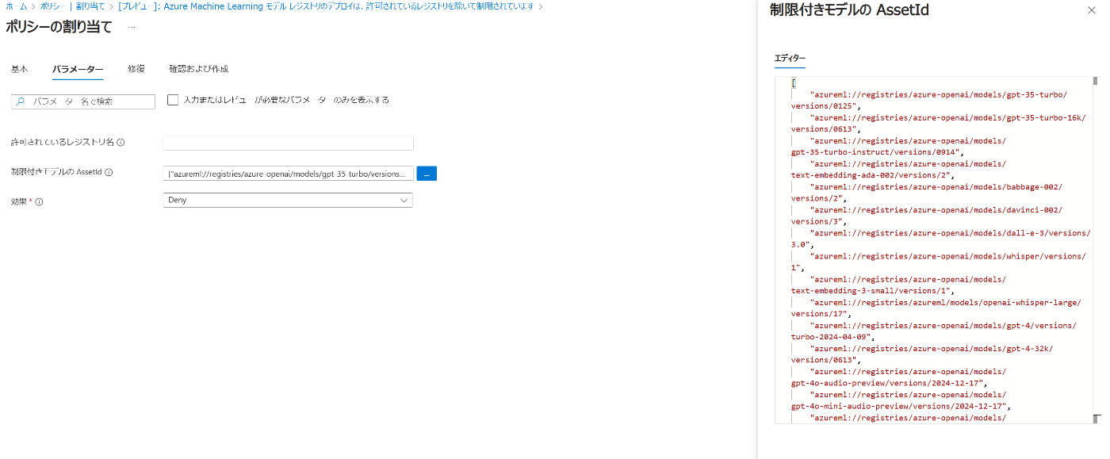Click the ホーム breadcrumb link

point(16,6)
